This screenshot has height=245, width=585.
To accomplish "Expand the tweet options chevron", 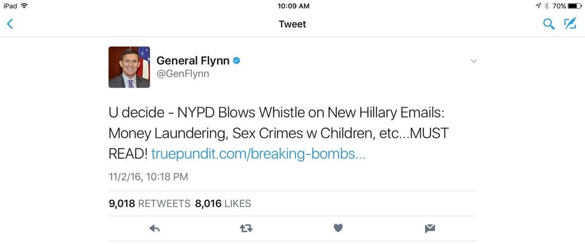I will 473,61.
